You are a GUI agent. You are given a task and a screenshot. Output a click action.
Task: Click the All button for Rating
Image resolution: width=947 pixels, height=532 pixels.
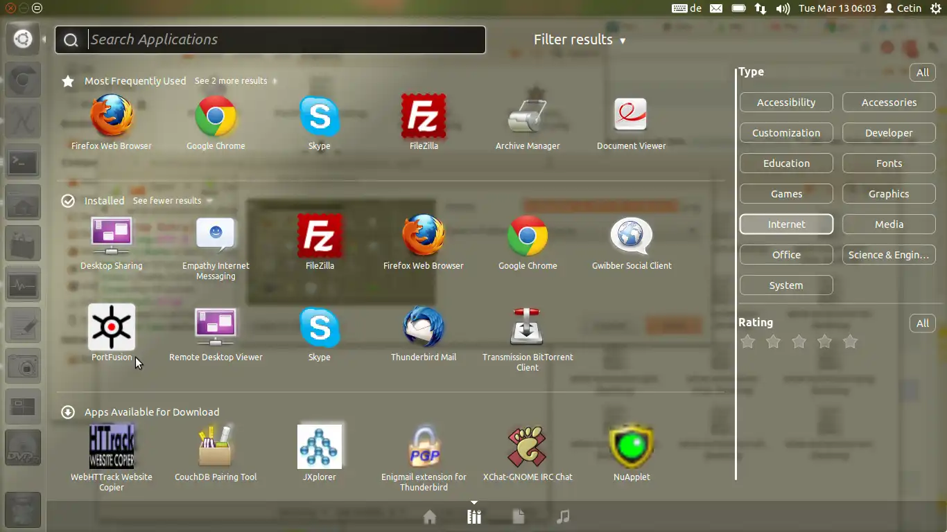click(x=923, y=323)
